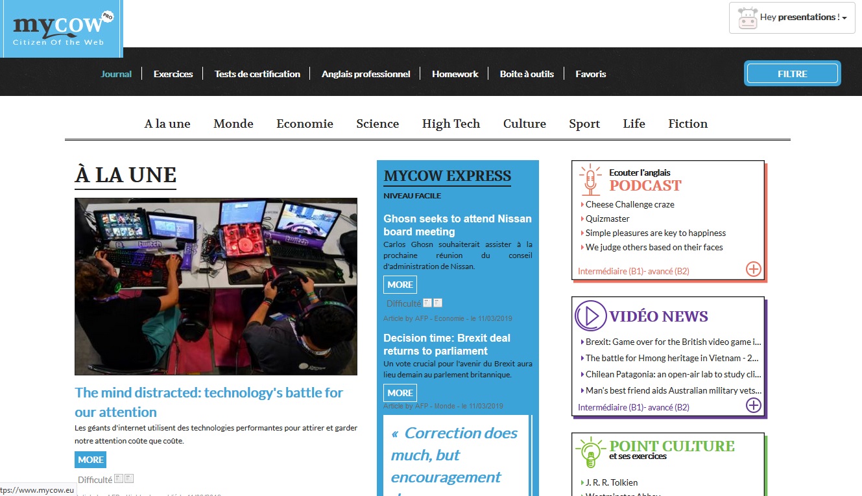Open the gaming setup article thumbnail
862x496 pixels.
pyautogui.click(x=216, y=287)
